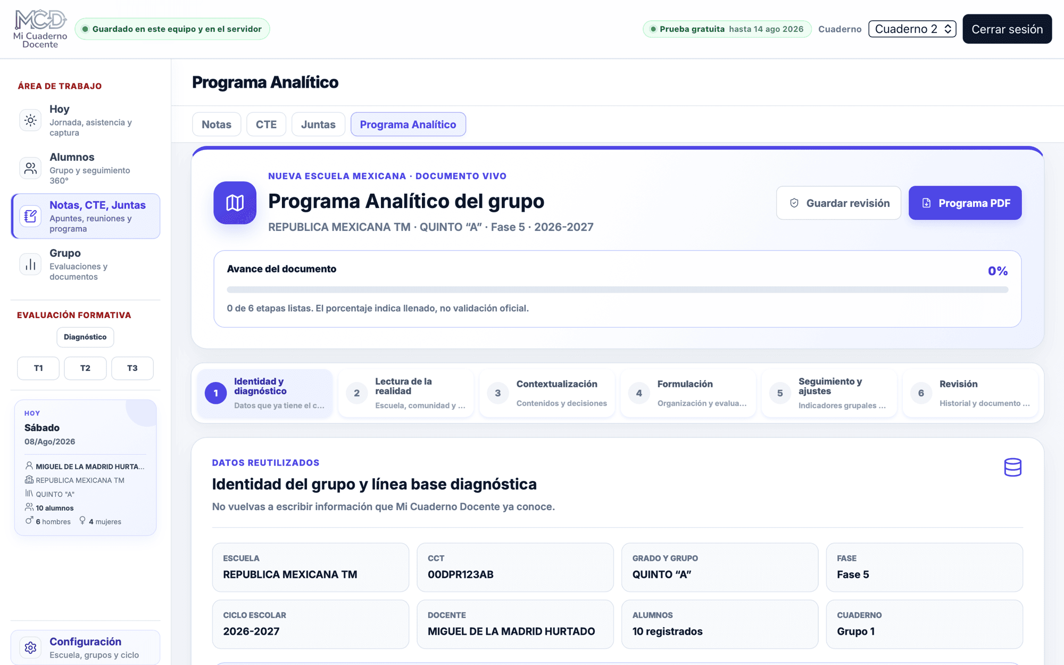1064x665 pixels.
Task: Click the Guardado en este equipo status badge
Action: [172, 29]
